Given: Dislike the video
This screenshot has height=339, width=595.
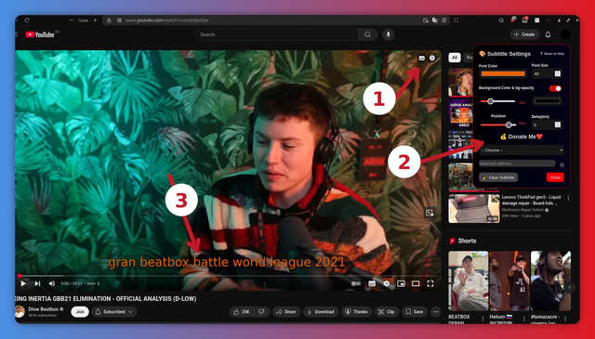Looking at the screenshot, I should click(261, 312).
